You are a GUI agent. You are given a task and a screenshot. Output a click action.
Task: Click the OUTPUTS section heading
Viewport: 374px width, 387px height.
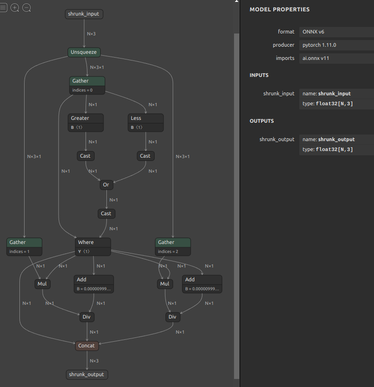(262, 121)
